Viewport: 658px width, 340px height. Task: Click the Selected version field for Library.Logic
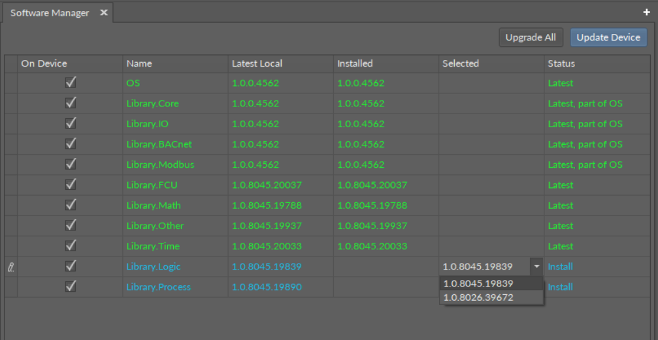484,266
